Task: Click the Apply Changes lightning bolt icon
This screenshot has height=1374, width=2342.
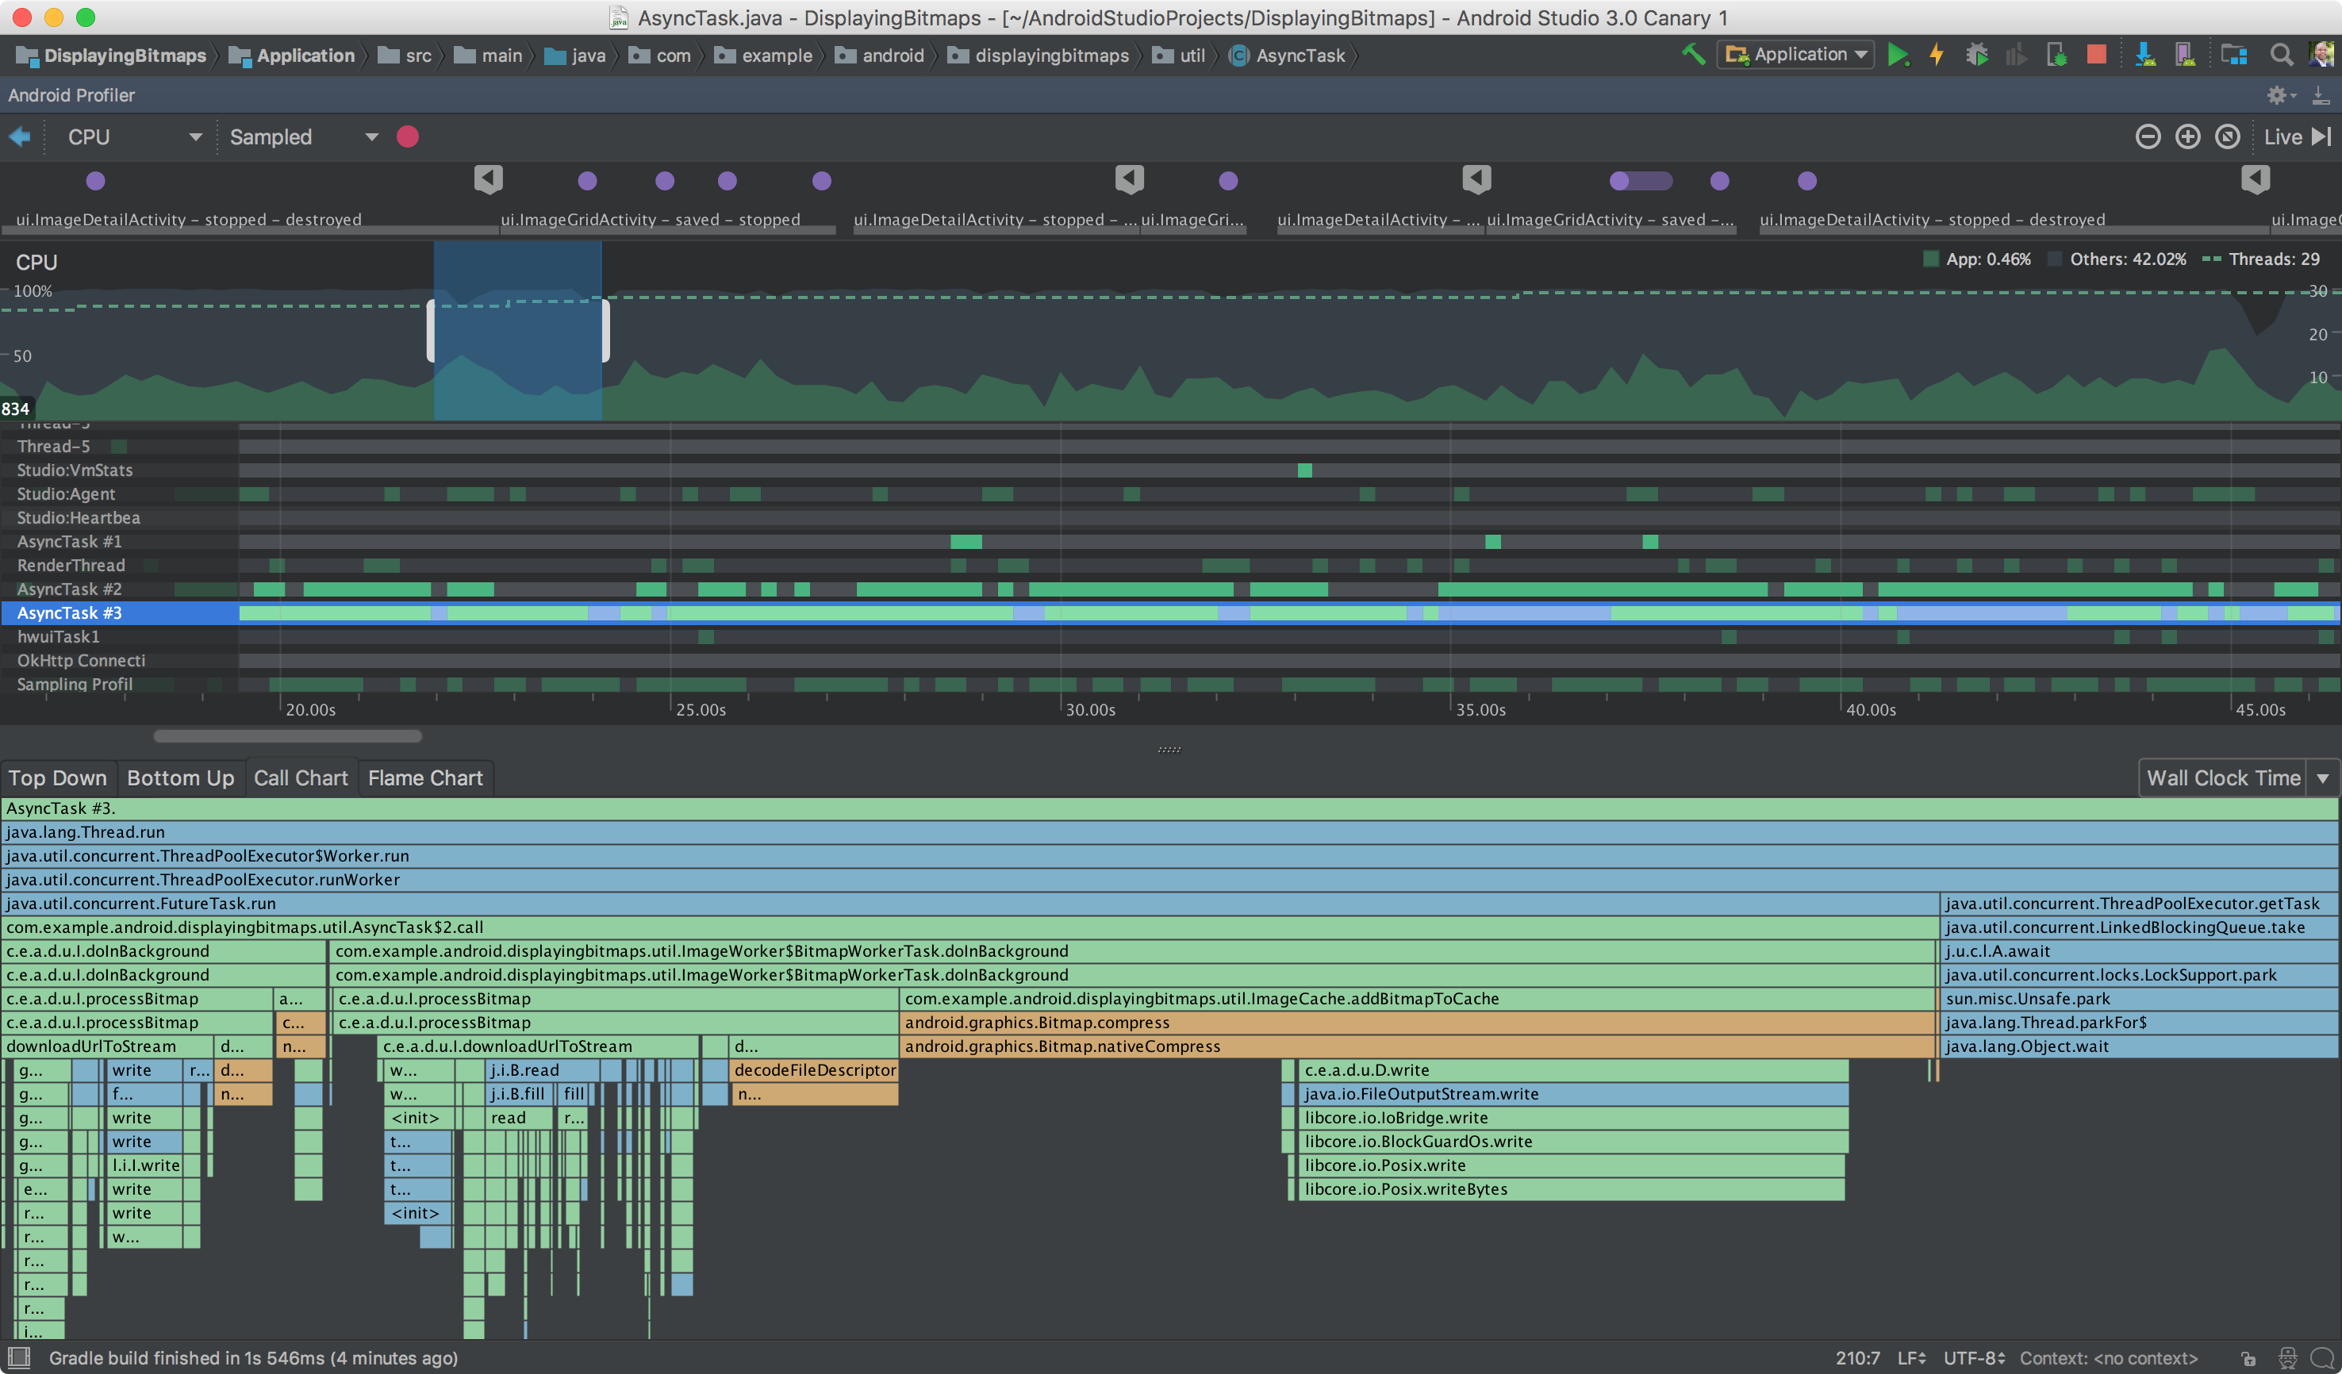Action: coord(1937,56)
